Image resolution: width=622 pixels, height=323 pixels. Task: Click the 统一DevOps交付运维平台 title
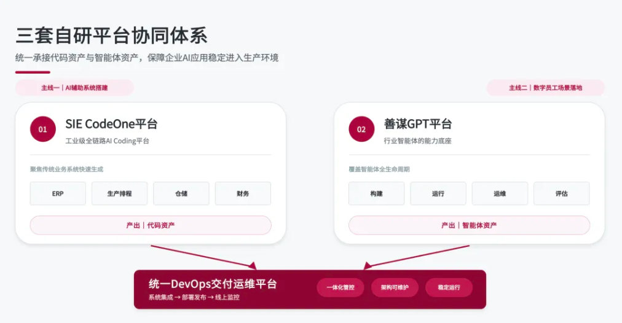tap(213, 284)
